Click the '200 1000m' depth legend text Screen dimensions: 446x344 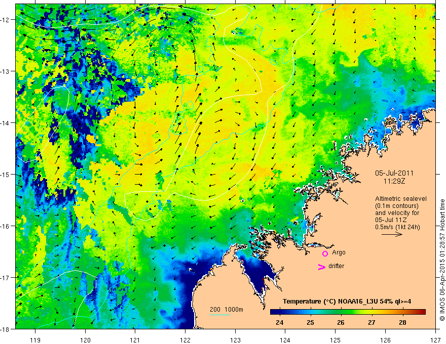pyautogui.click(x=227, y=310)
